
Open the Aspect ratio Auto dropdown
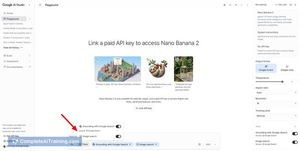pyautogui.click(x=276, y=92)
